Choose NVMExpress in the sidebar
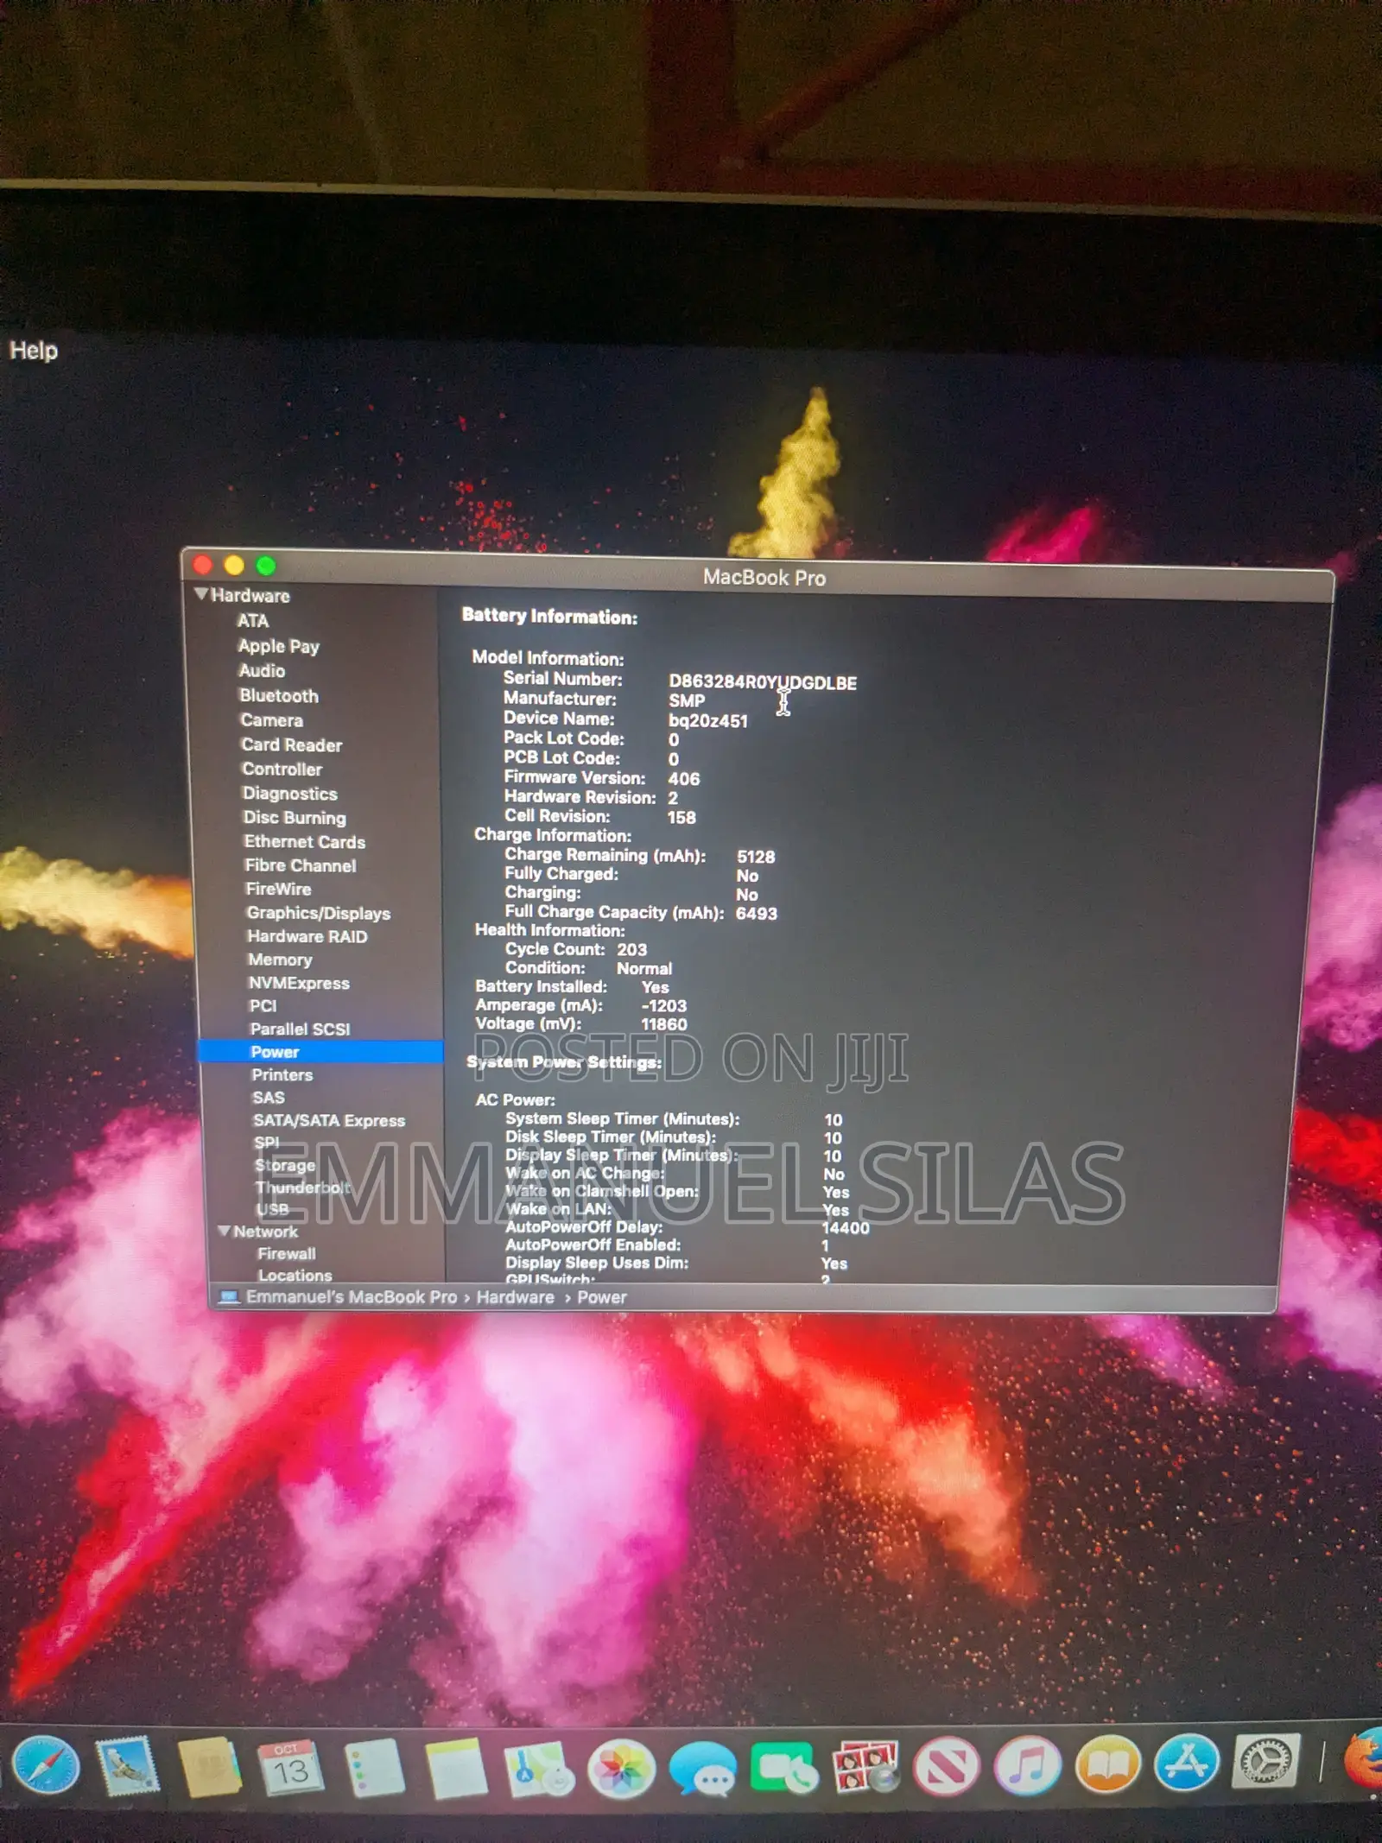 [299, 983]
